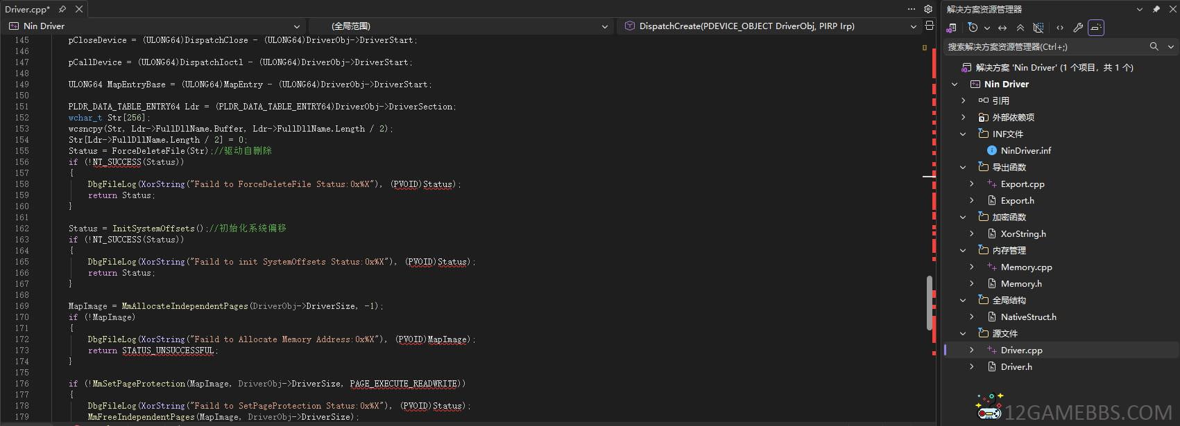Open properties via the wrench icon

click(1077, 28)
